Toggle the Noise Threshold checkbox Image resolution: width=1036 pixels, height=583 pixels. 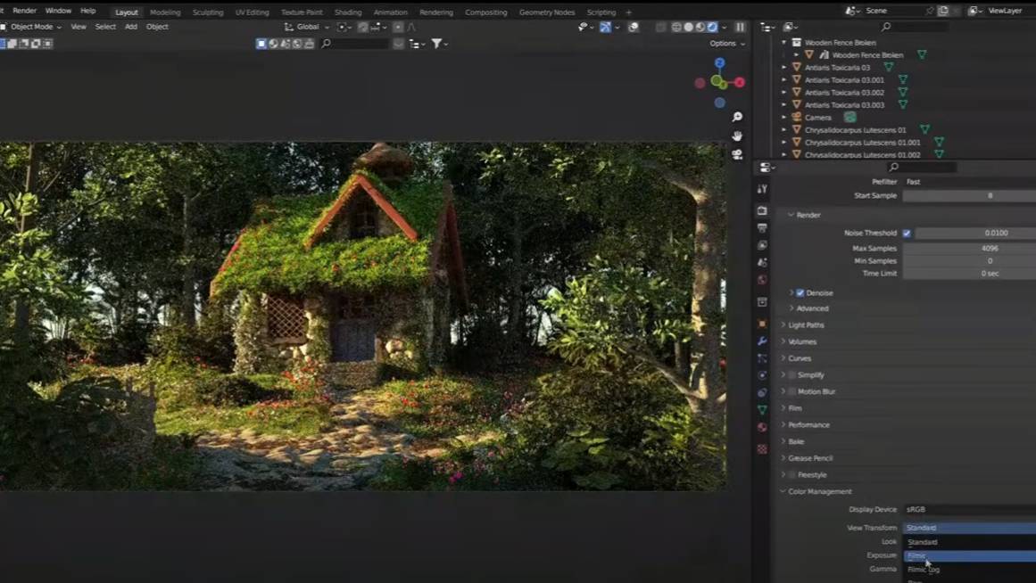point(907,233)
